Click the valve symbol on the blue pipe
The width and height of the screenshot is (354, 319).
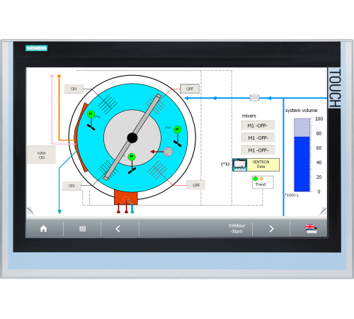[254, 98]
